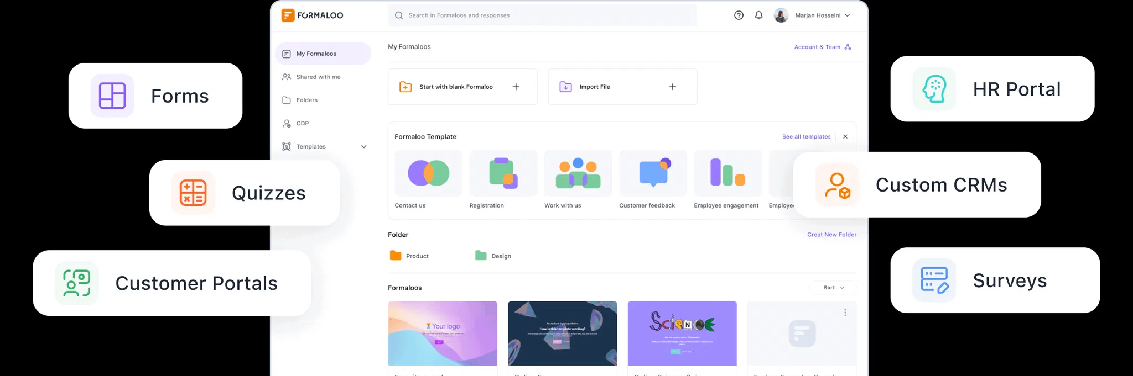Click the See all templates link
Image resolution: width=1133 pixels, height=376 pixels.
point(806,136)
